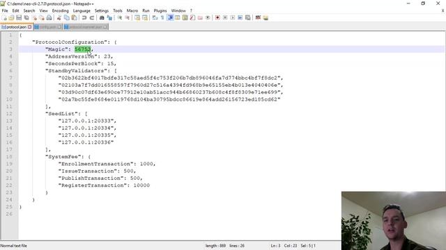Click the Save All toolbar icon
The height and width of the screenshot is (250, 446).
26,17
